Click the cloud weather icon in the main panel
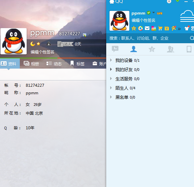Screen dimensions: 194x187 click(187, 16)
